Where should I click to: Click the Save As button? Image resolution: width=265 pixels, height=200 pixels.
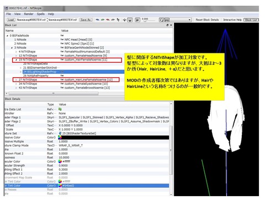pos(86,20)
